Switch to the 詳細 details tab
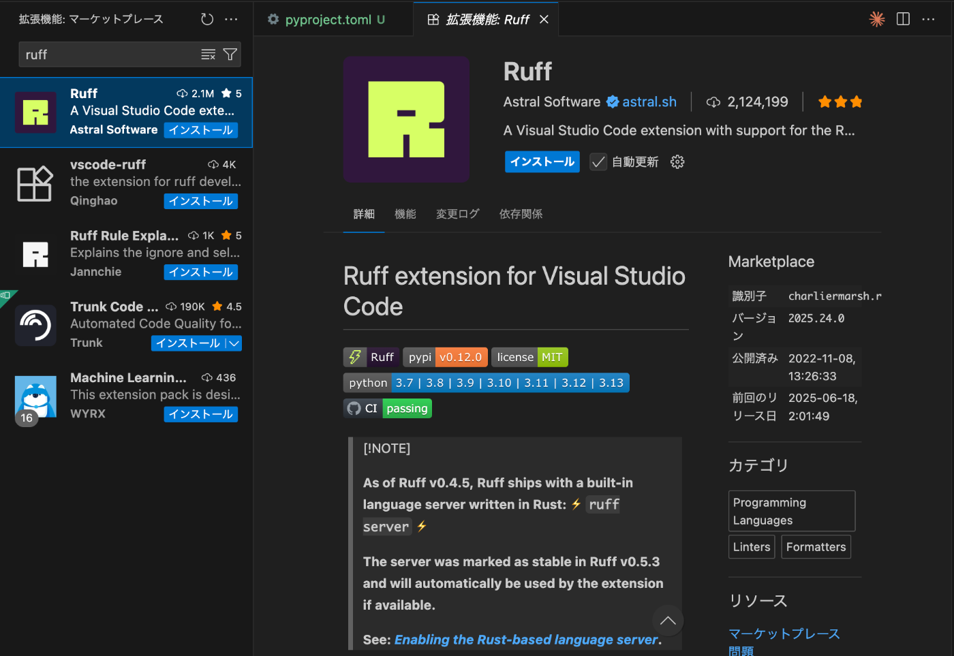Image resolution: width=954 pixels, height=656 pixels. click(364, 214)
